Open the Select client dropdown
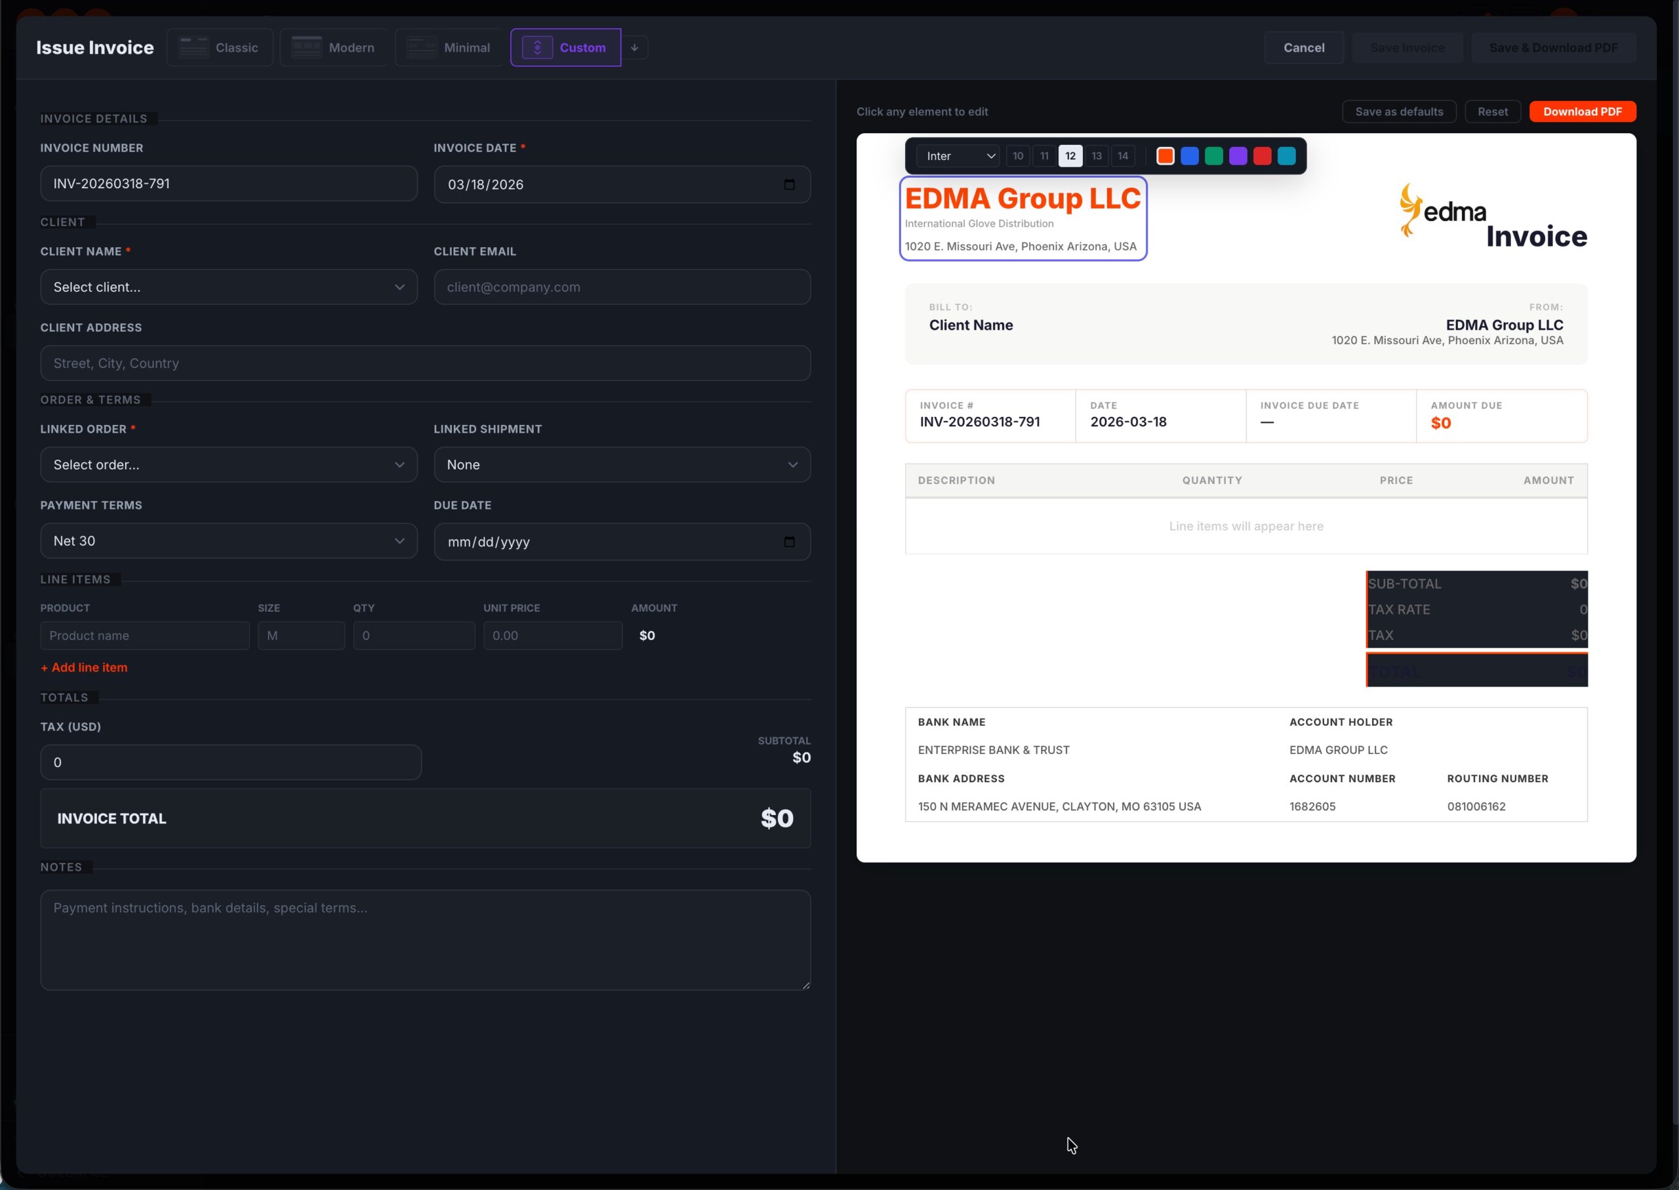Screen dimensions: 1679x1190 click(229, 287)
